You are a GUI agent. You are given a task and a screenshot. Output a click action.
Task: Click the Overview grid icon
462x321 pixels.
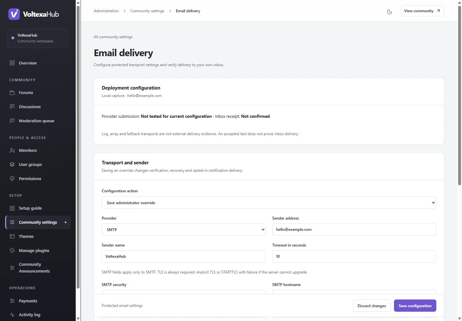pyautogui.click(x=12, y=63)
